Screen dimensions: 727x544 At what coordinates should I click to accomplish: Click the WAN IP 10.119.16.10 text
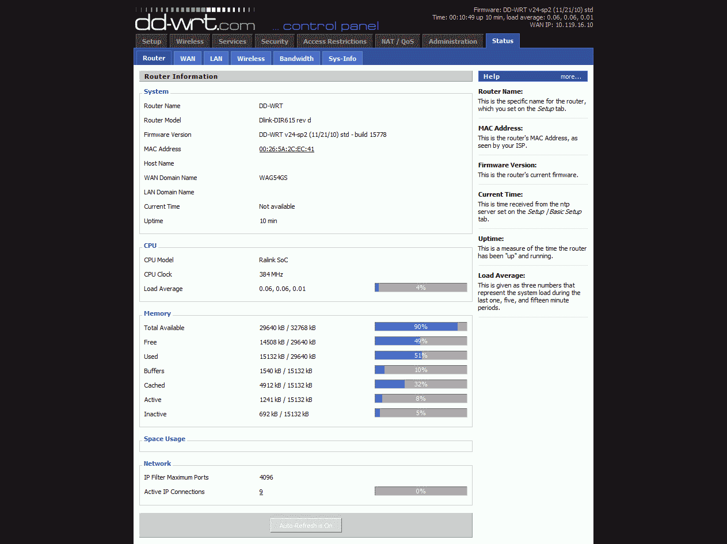point(561,25)
